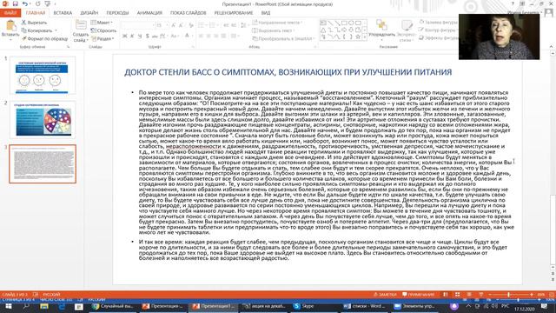This screenshot has width=556, height=313.
Task: Select the triangle shape in shapes gallery
Action: [323, 30]
